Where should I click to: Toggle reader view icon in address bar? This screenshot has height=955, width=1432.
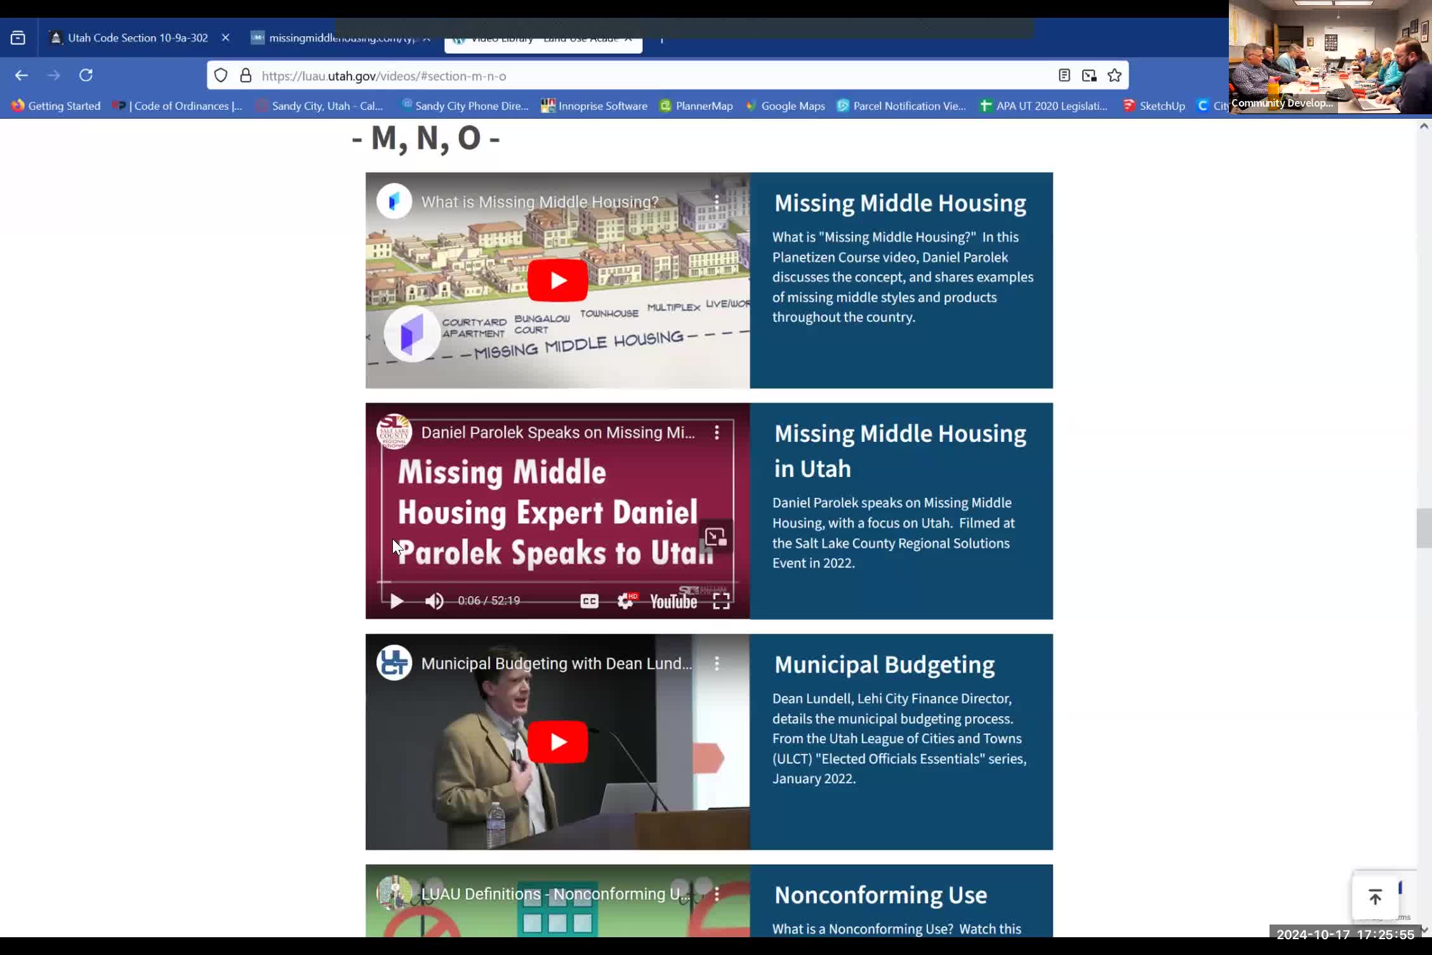(x=1064, y=76)
